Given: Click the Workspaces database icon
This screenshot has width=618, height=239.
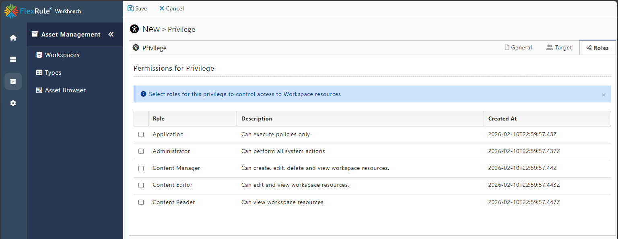Looking at the screenshot, I should click(x=39, y=55).
